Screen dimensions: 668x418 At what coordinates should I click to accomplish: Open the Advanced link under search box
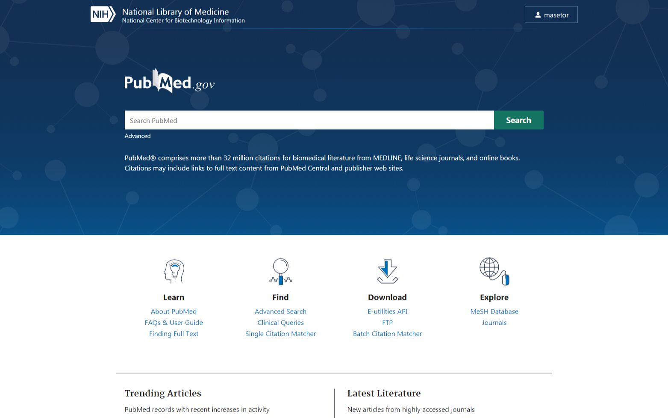click(x=138, y=136)
